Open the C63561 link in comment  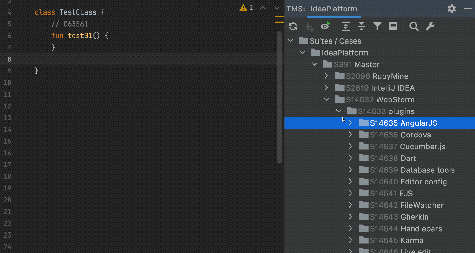click(x=76, y=24)
